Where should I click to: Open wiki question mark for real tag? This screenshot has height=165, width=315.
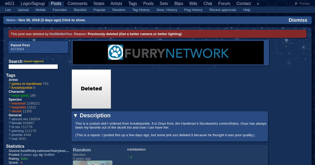pos(10,139)
